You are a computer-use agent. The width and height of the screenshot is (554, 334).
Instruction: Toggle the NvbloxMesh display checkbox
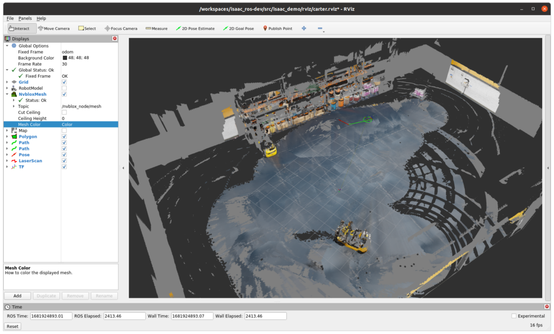(64, 94)
